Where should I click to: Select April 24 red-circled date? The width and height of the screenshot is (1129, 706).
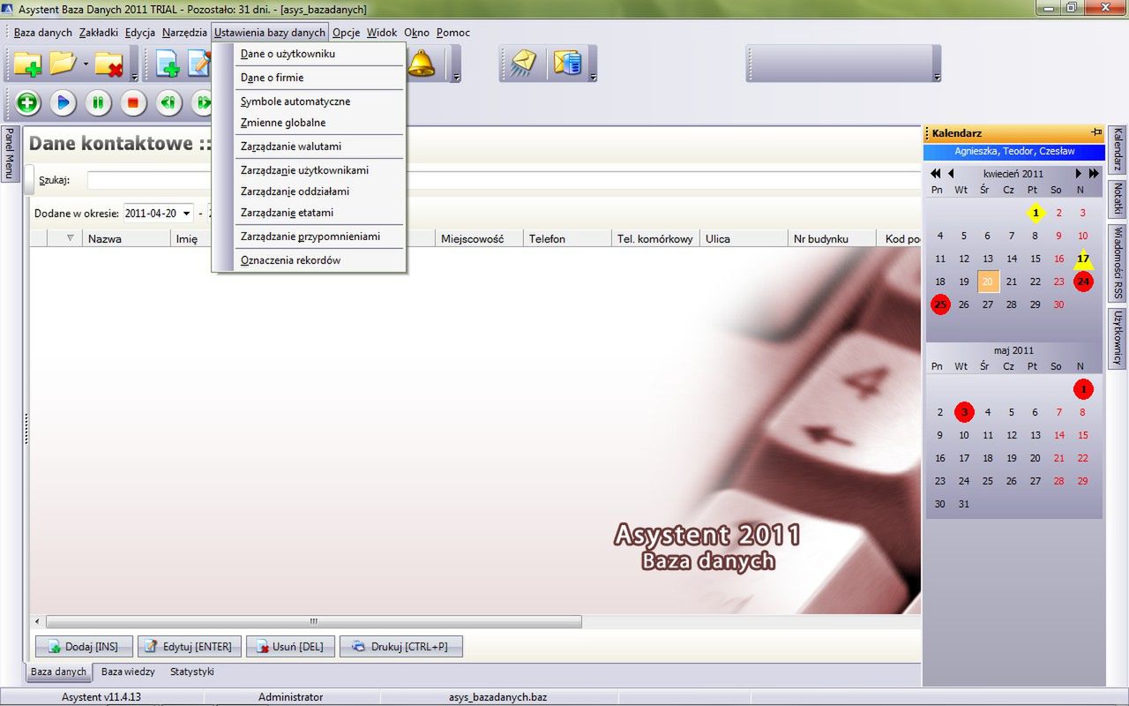1083,282
